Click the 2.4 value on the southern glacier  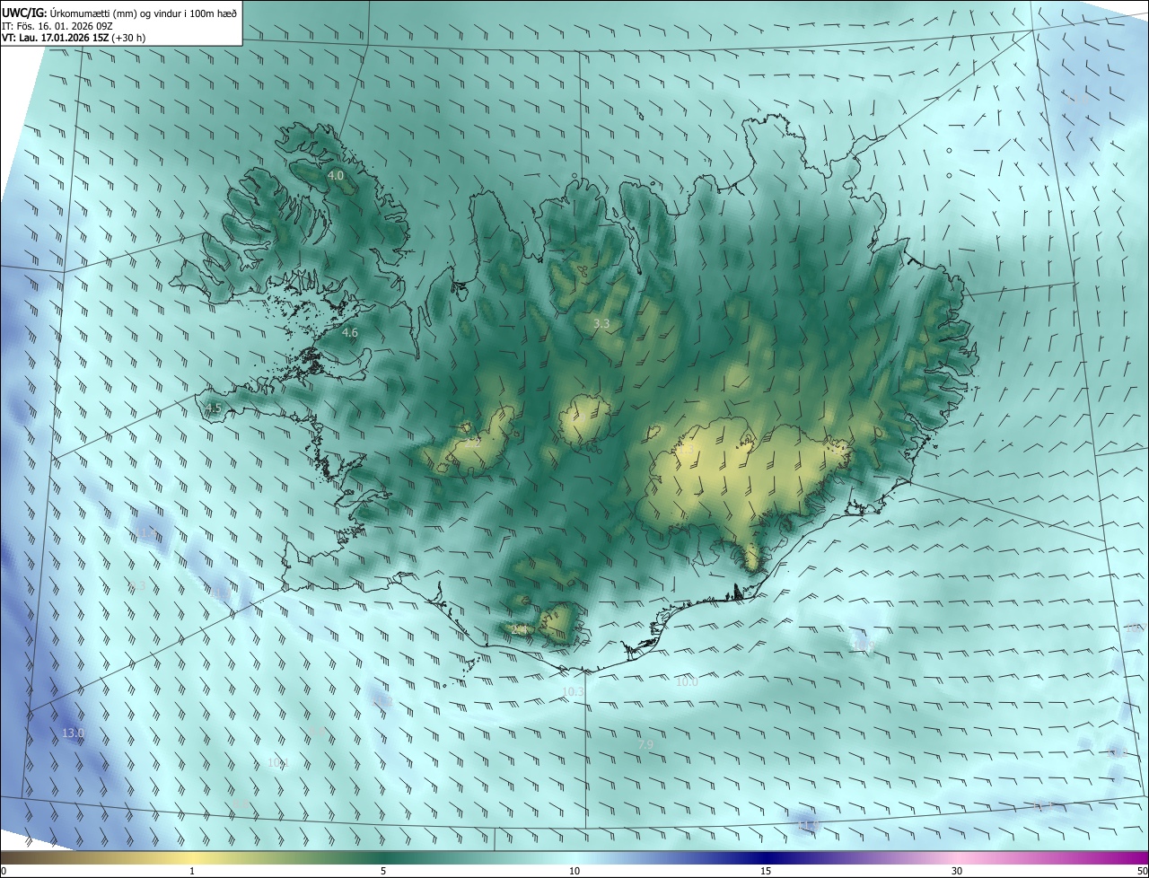click(x=519, y=629)
